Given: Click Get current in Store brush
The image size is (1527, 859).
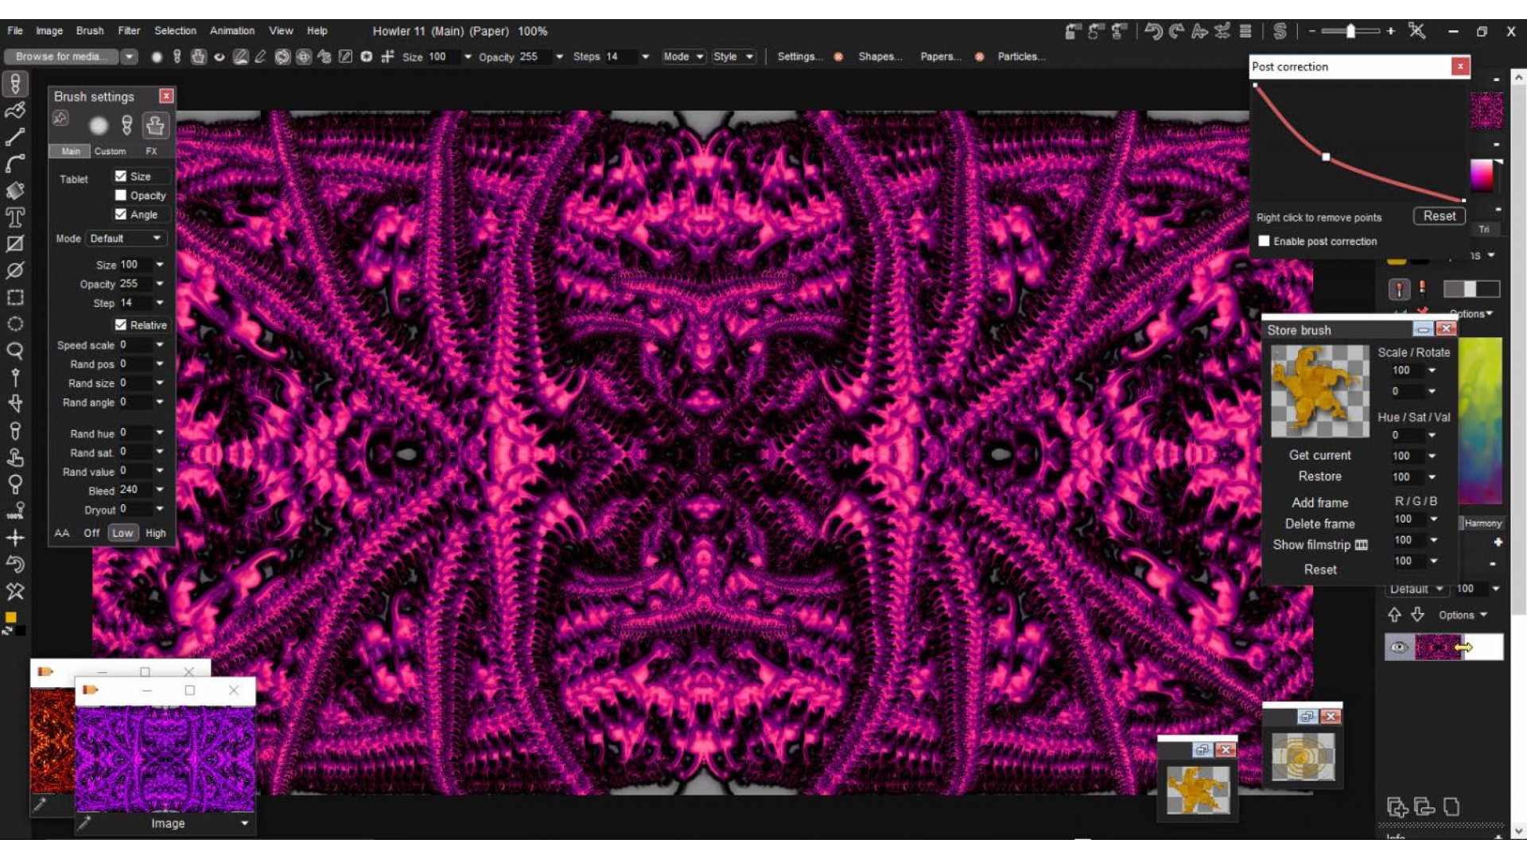Looking at the screenshot, I should point(1319,455).
